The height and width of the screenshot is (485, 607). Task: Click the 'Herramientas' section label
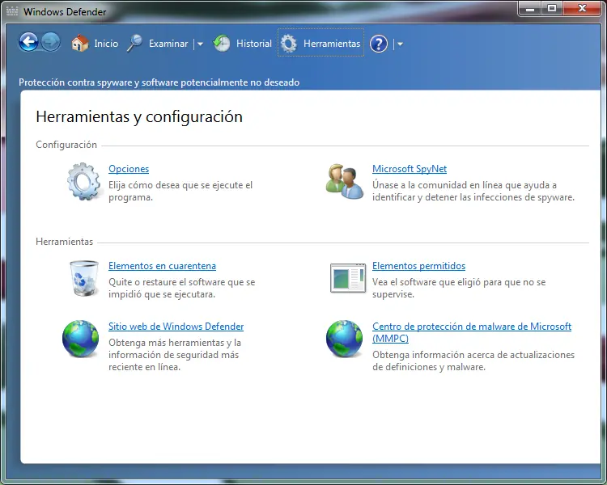click(x=64, y=242)
